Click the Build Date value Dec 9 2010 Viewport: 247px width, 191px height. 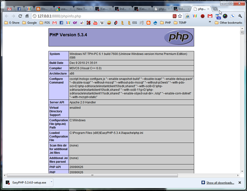[84, 63]
